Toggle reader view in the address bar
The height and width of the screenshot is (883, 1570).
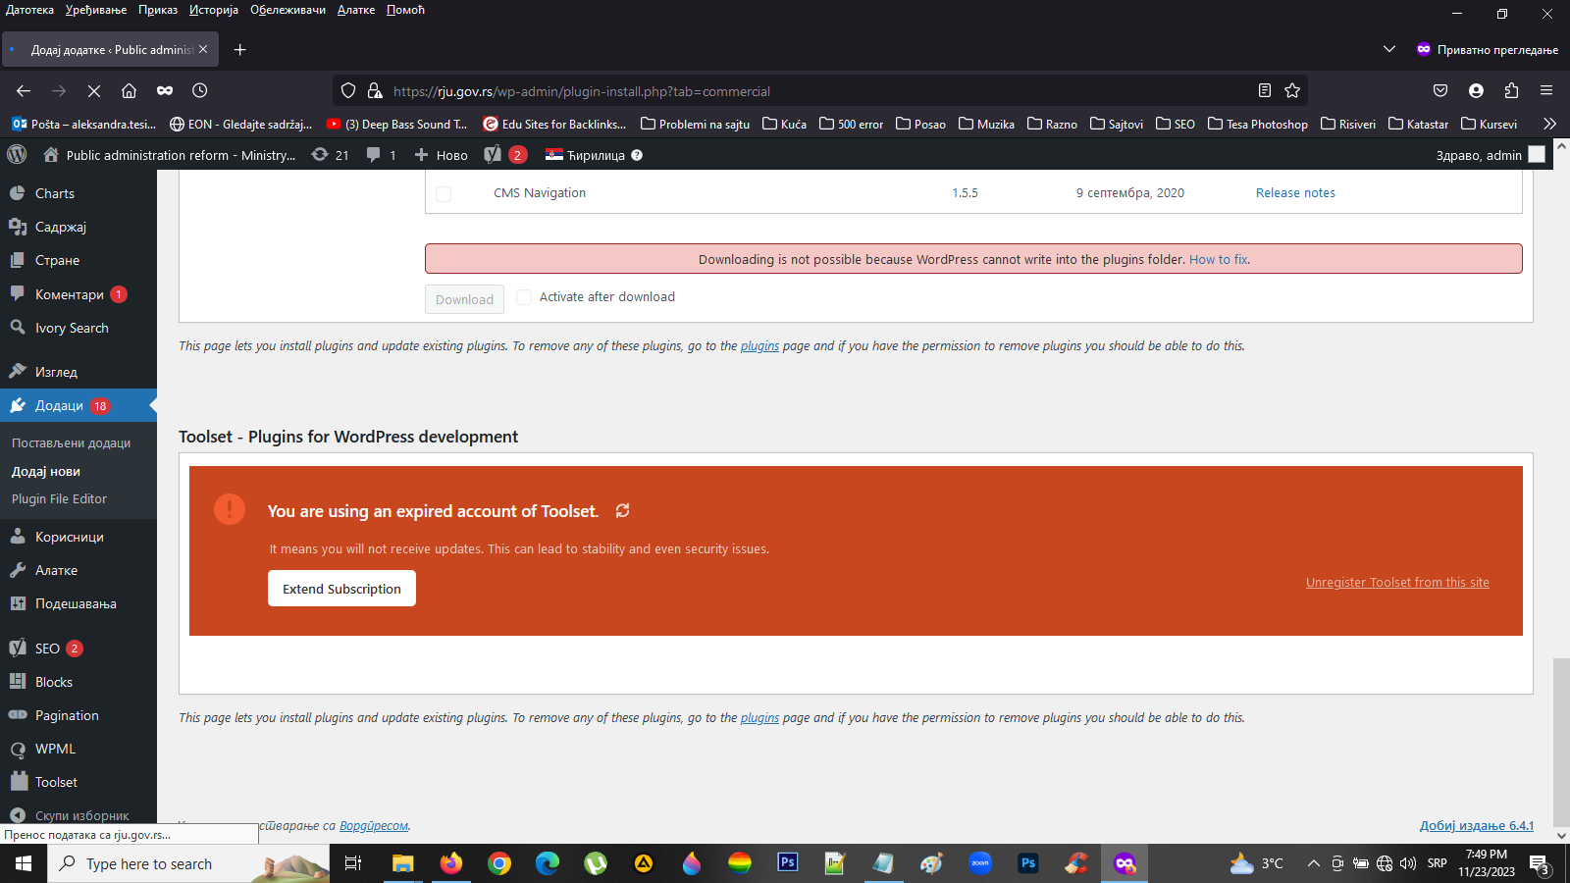1265,91
